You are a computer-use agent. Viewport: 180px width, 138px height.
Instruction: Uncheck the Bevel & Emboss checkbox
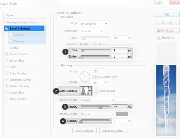coord(7,29)
